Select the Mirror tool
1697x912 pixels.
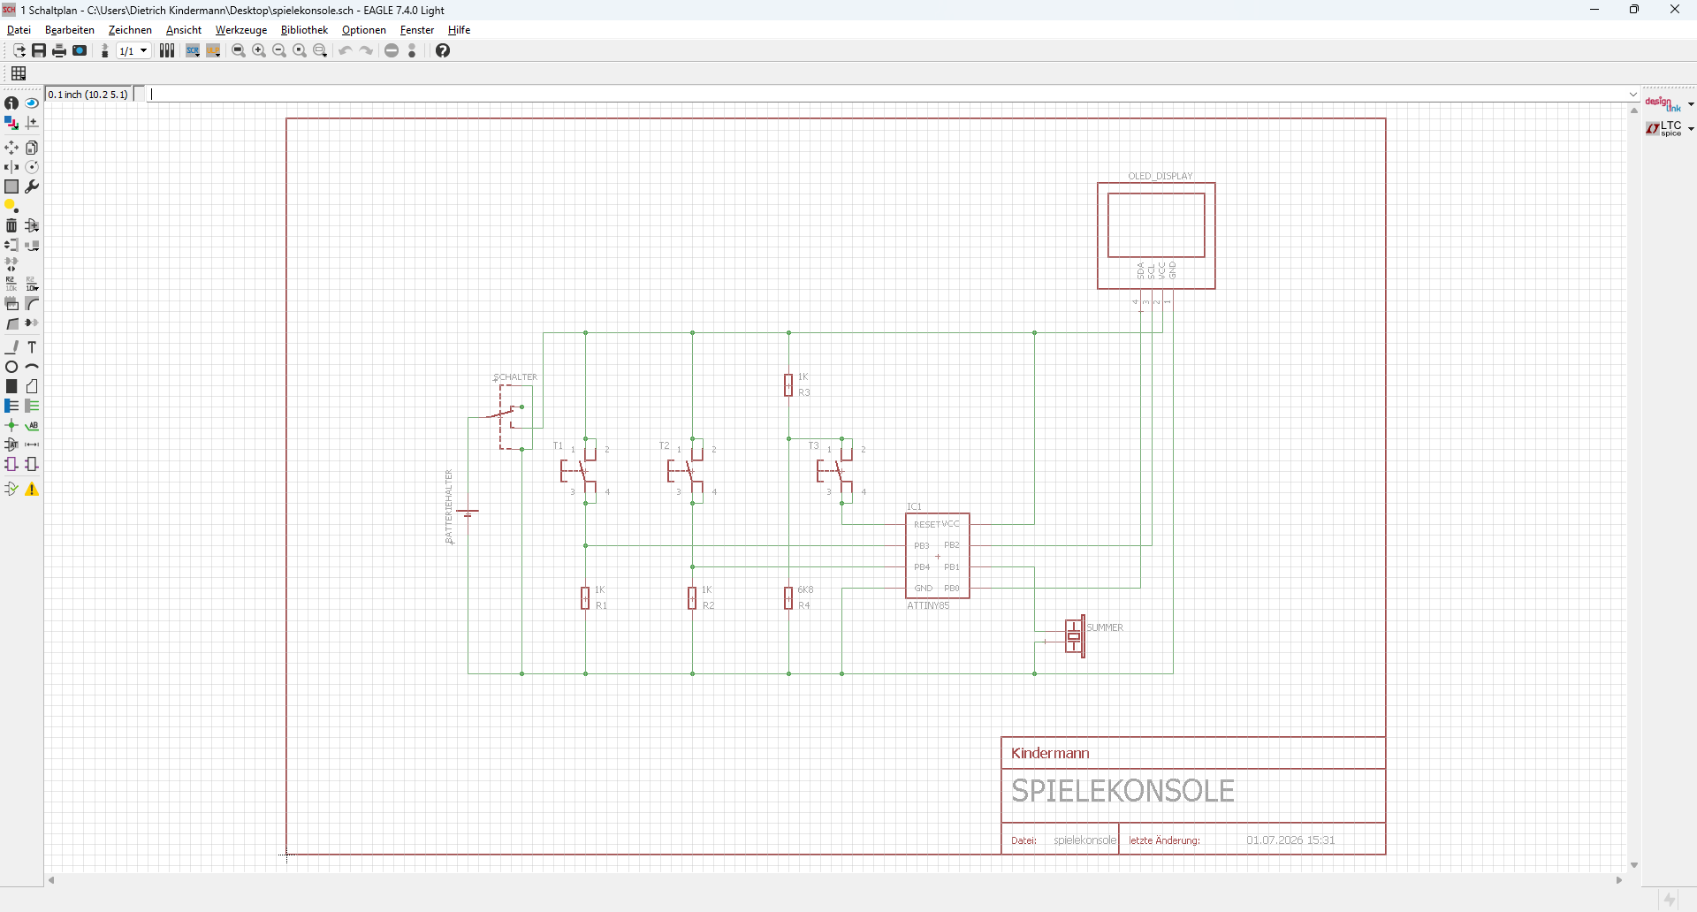click(11, 167)
